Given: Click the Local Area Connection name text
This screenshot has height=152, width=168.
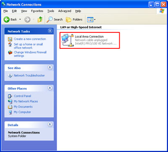Looking at the screenshot, I should point(89,37).
